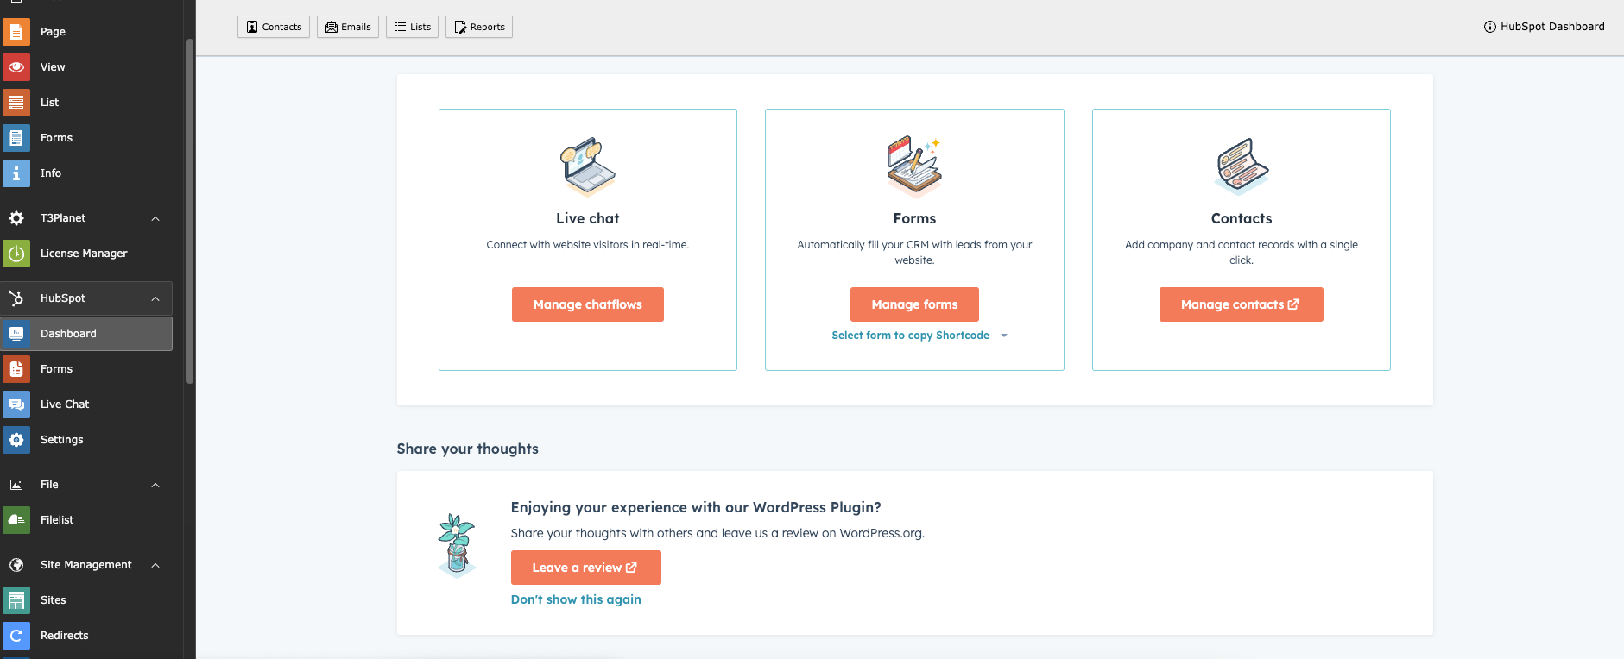This screenshot has height=659, width=1624.
Task: Collapse the HubSpot module group chevron
Action: pyautogui.click(x=155, y=298)
